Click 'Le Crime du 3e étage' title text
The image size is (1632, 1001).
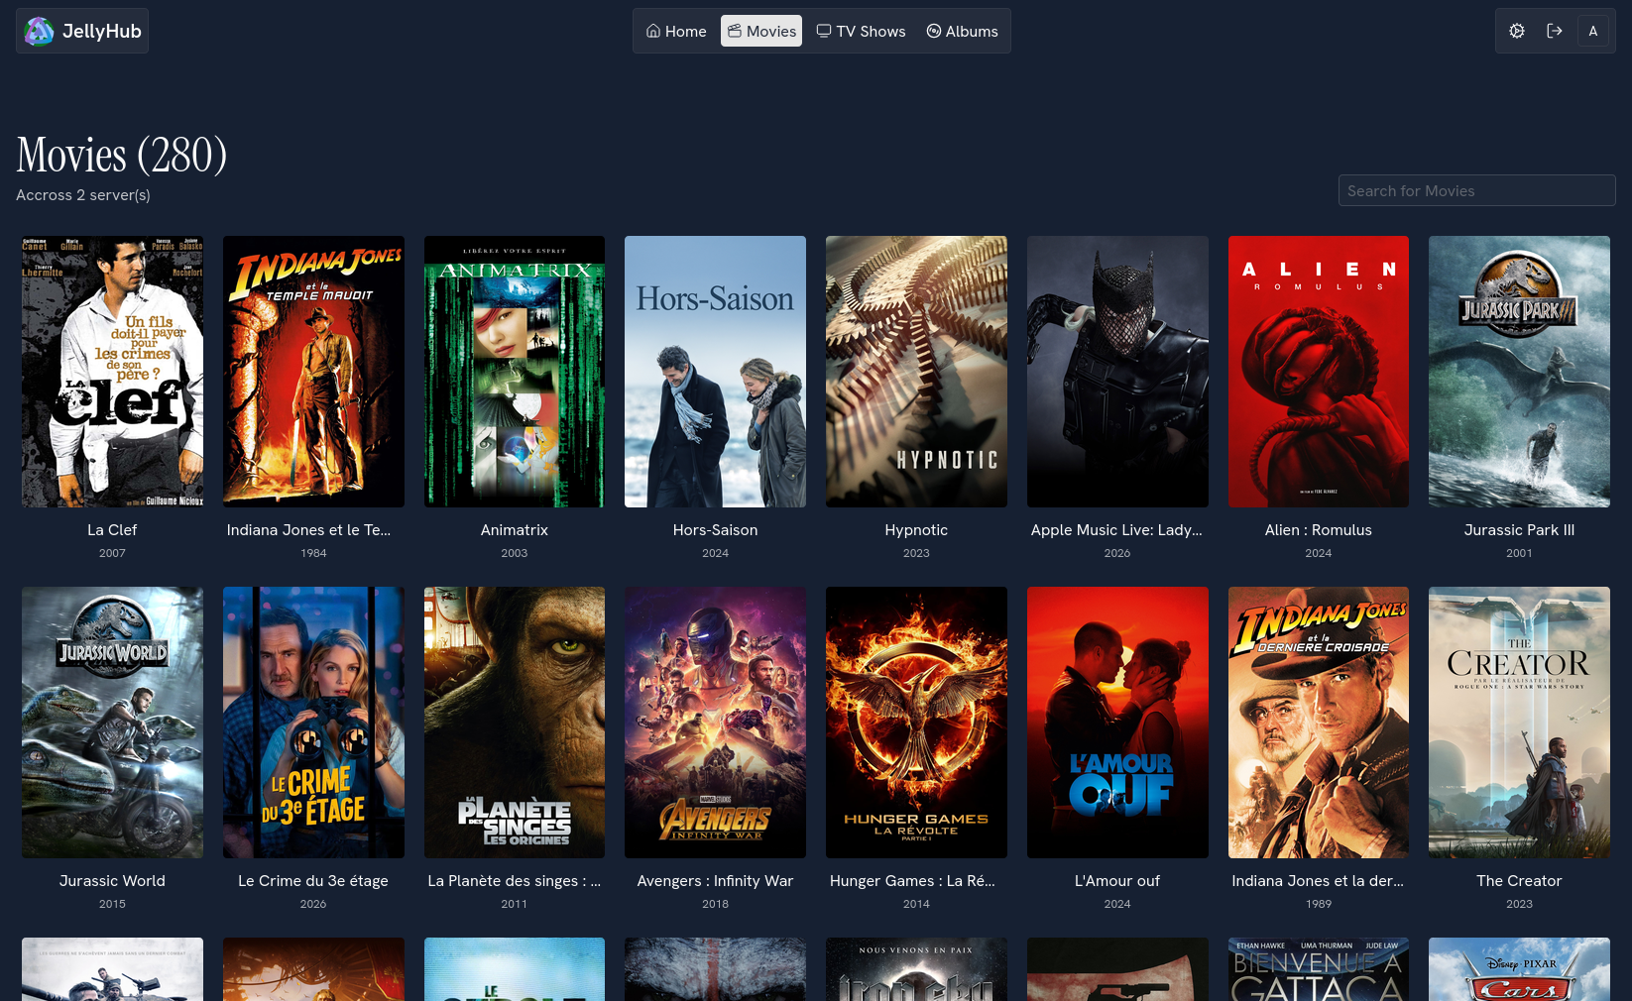click(x=313, y=881)
